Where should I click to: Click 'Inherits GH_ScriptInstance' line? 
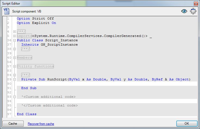50,45
